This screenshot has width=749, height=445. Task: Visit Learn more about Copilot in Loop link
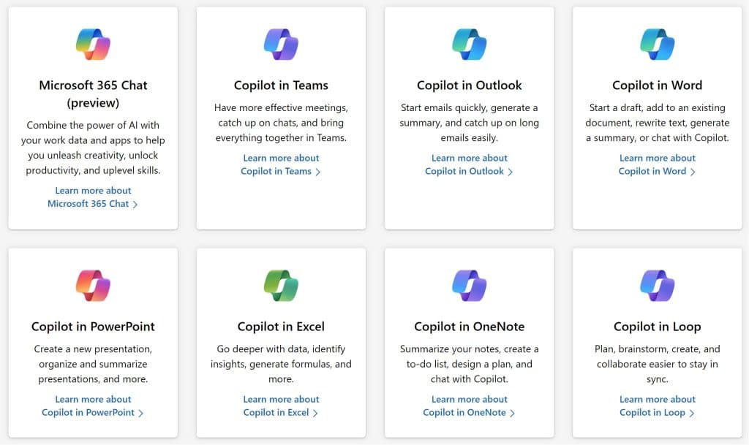[658, 406]
